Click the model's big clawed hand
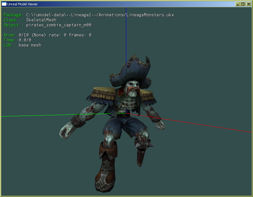 pos(67,130)
